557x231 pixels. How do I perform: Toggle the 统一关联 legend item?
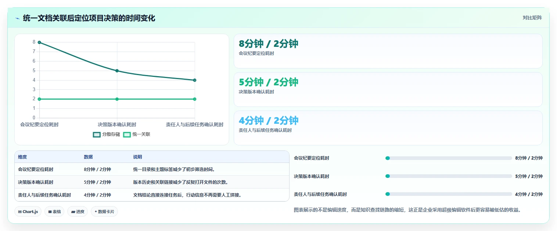[x=136, y=134]
